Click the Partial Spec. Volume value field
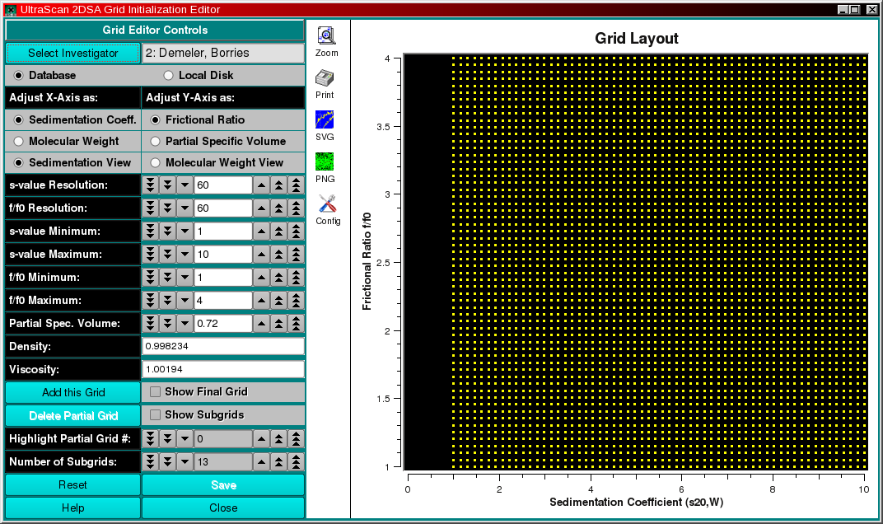 (x=223, y=324)
